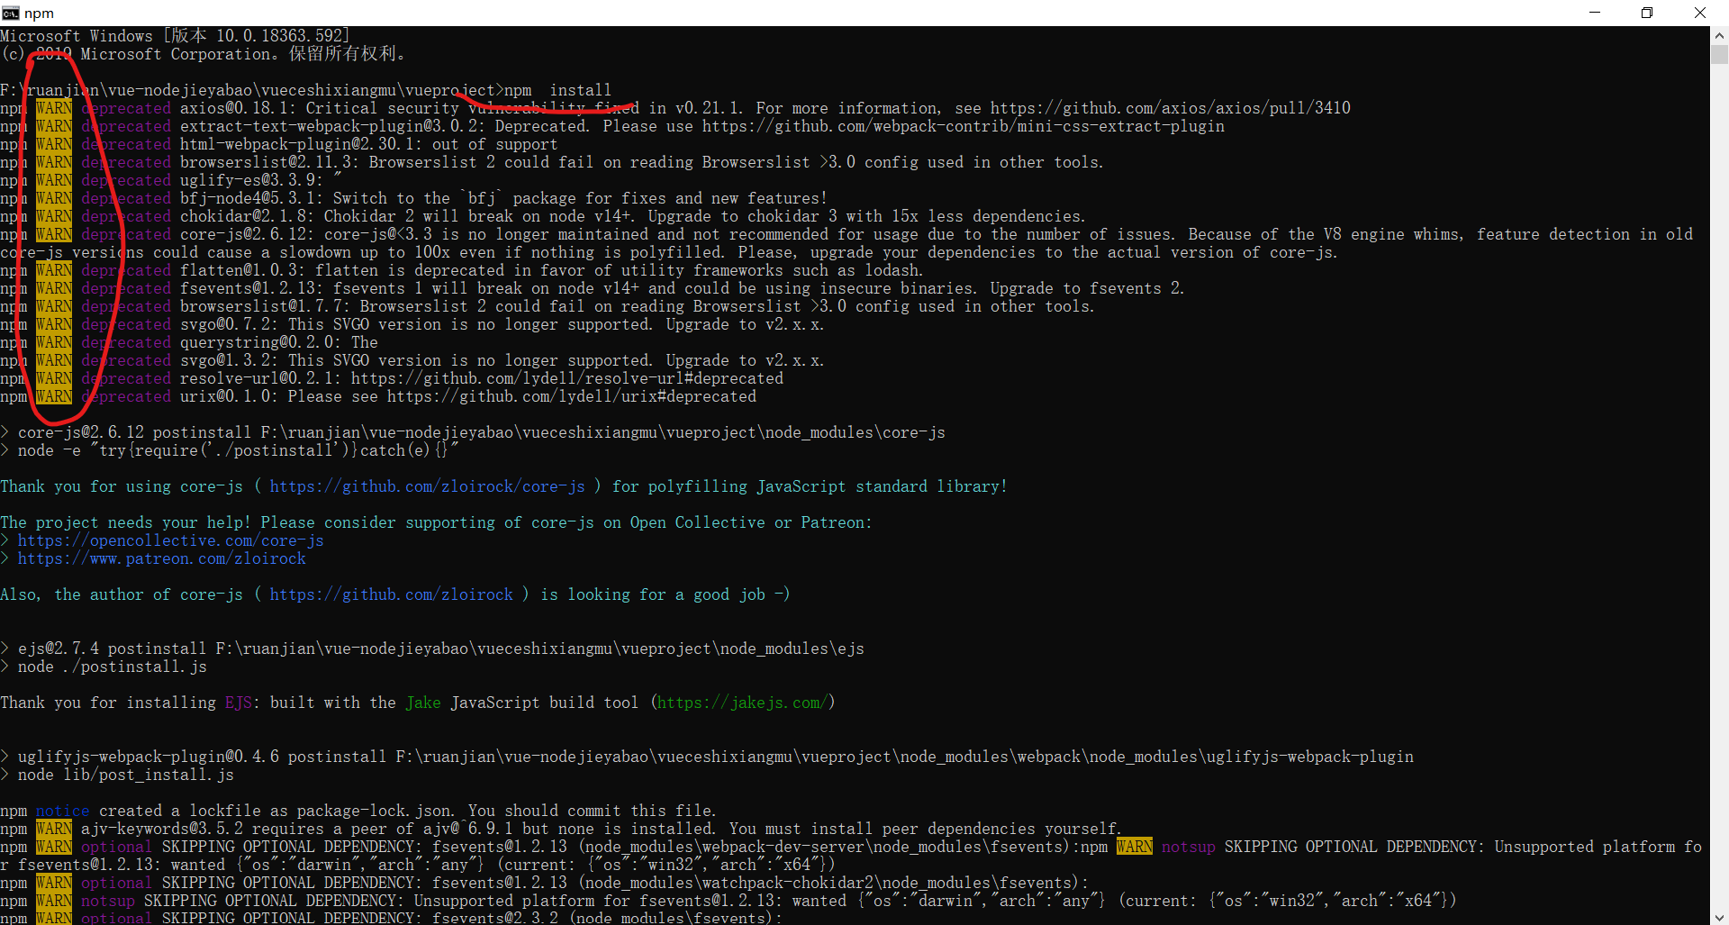Image resolution: width=1729 pixels, height=925 pixels.
Task: Click the 'npm install' command text
Action: click(558, 90)
